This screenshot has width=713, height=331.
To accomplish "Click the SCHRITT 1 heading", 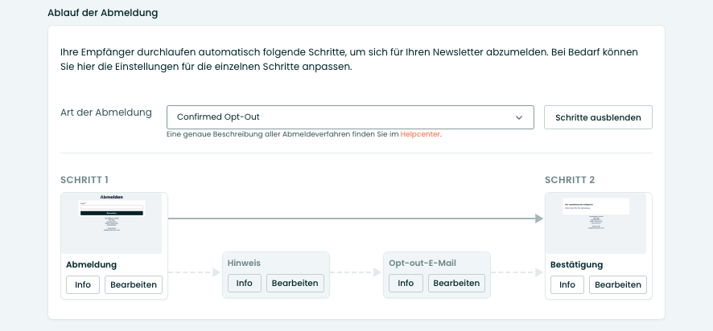I will point(84,180).
